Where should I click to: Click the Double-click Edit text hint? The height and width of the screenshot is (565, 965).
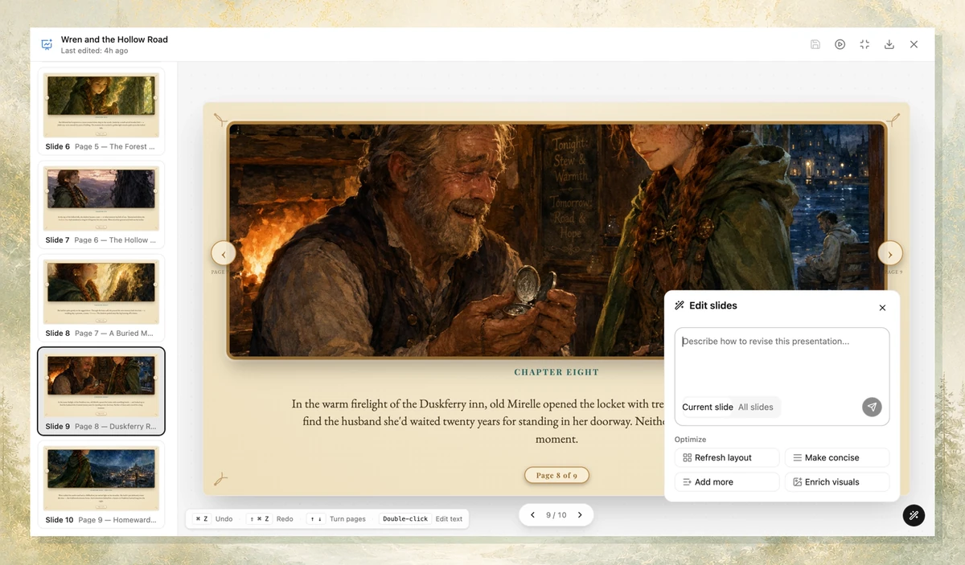[x=421, y=519]
